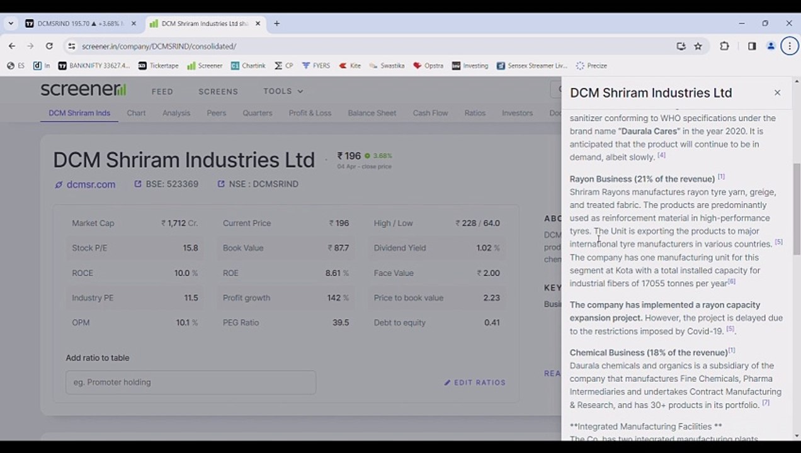This screenshot has height=453, width=801.
Task: Open the Precize bookmark
Action: [x=591, y=65]
